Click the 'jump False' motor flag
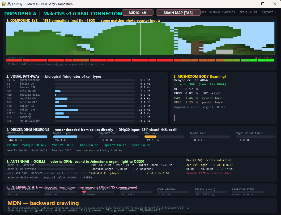 coord(141,145)
